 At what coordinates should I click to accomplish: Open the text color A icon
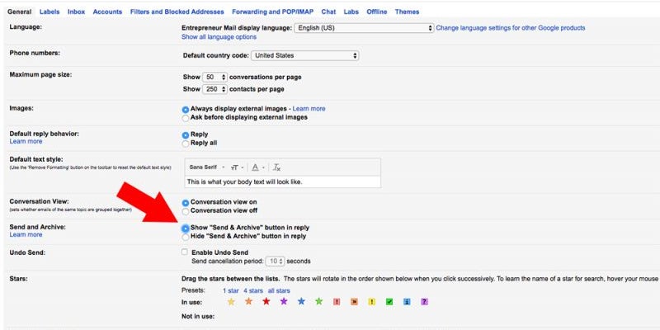[257, 167]
